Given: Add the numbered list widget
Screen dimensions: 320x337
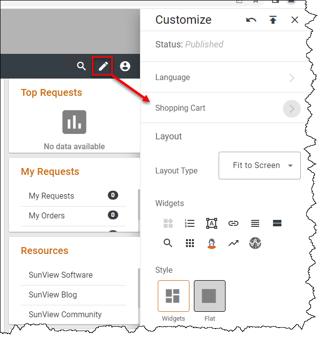Looking at the screenshot, I should 190,223.
